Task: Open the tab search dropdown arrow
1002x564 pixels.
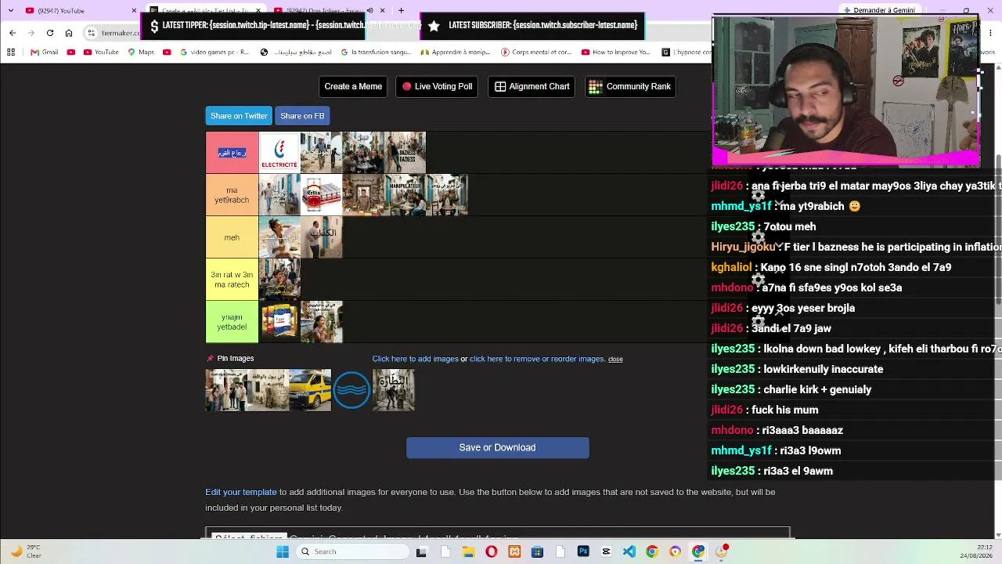Action: point(11,10)
